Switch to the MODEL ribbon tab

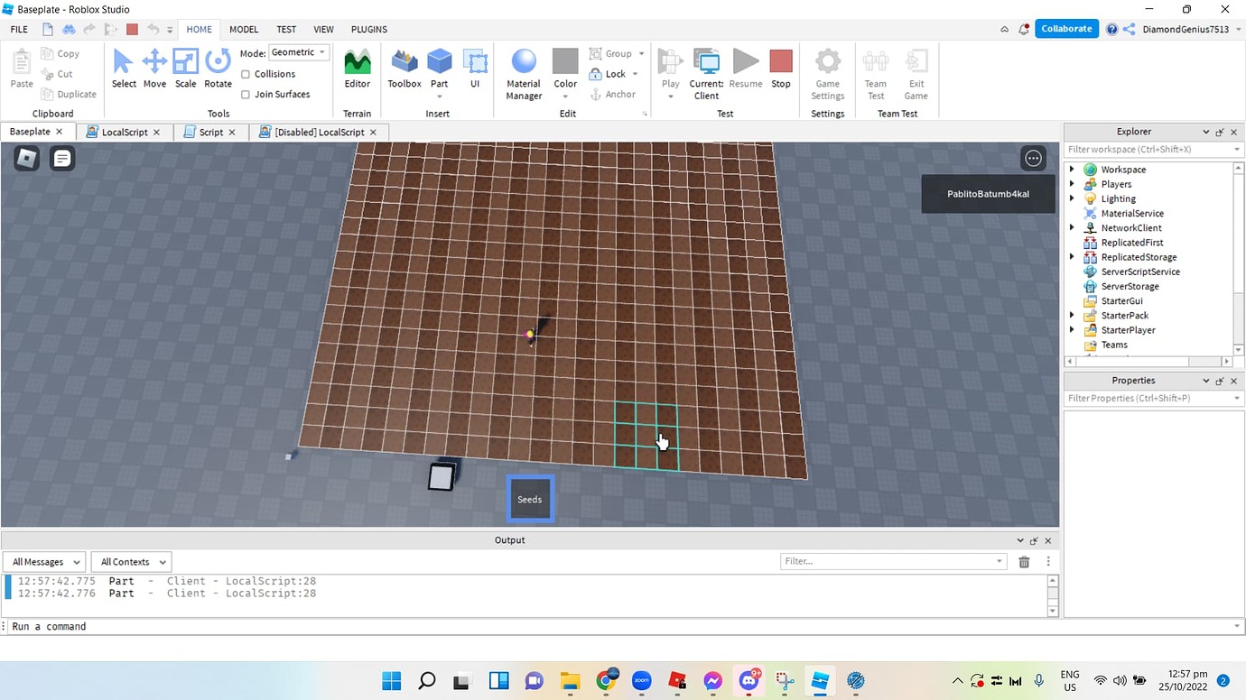(x=244, y=30)
